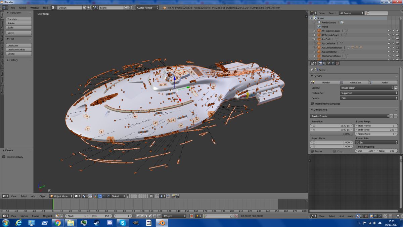This screenshot has height=227, width=403.
Task: Open the Create tab in tool shelf
Action: pos(2,25)
